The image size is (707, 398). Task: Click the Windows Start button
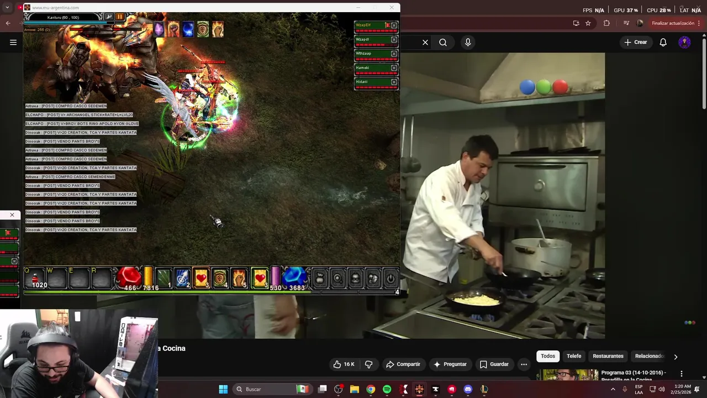pos(223,389)
